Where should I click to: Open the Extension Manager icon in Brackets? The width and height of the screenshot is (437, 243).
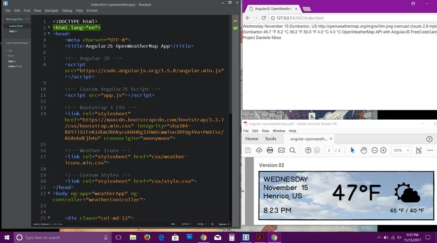[235, 28]
